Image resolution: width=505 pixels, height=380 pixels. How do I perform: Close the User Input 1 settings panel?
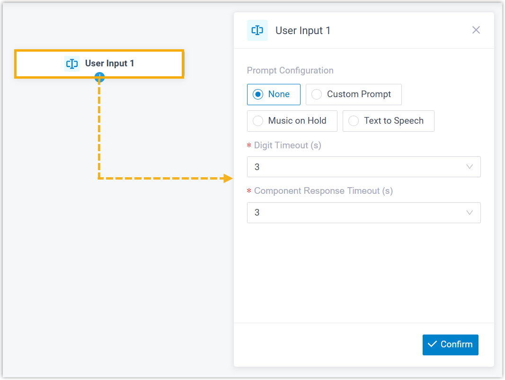tap(476, 30)
